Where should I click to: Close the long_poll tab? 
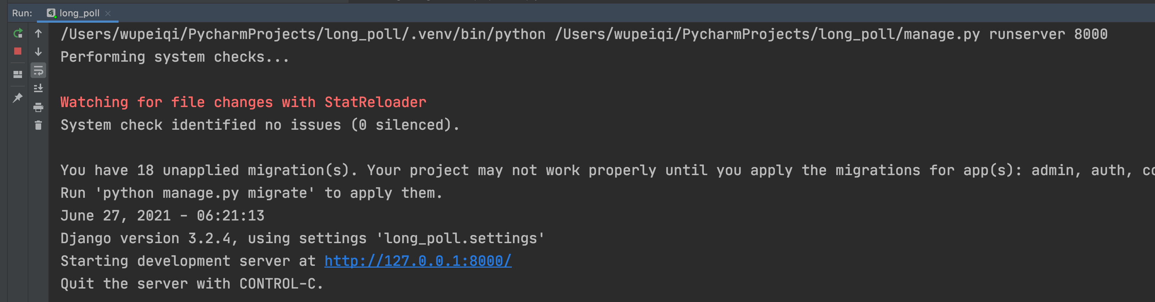108,13
